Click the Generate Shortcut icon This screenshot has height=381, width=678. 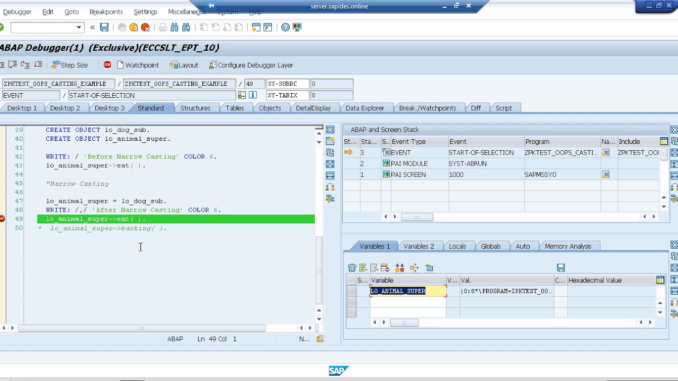pyautogui.click(x=268, y=28)
